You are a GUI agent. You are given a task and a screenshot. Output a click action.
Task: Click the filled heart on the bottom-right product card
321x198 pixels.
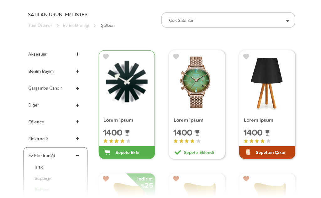pyautogui.click(x=246, y=179)
